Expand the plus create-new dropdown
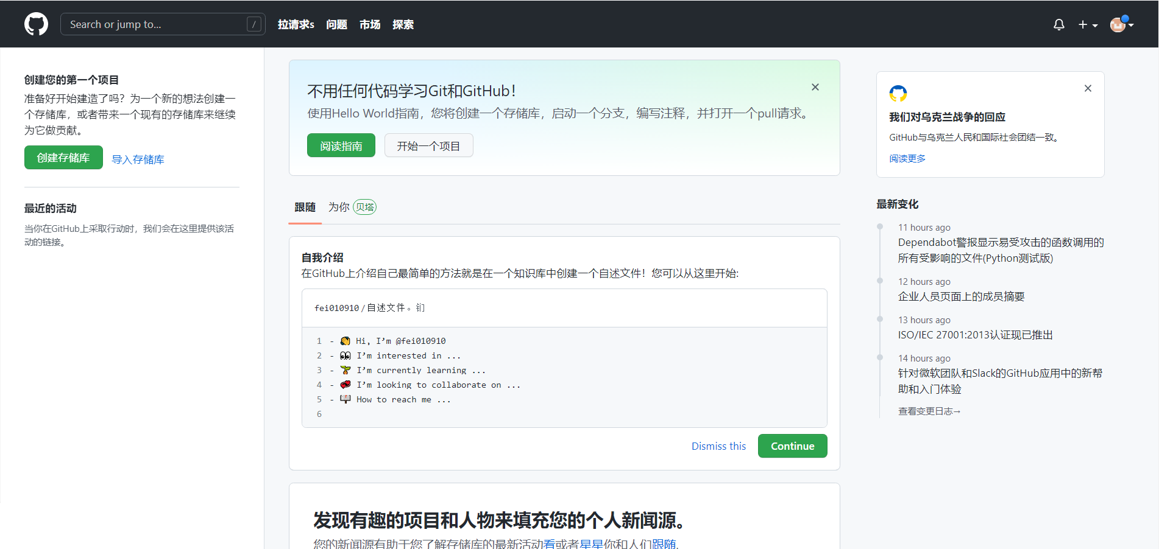Screen dimensions: 1159x549 1088,24
